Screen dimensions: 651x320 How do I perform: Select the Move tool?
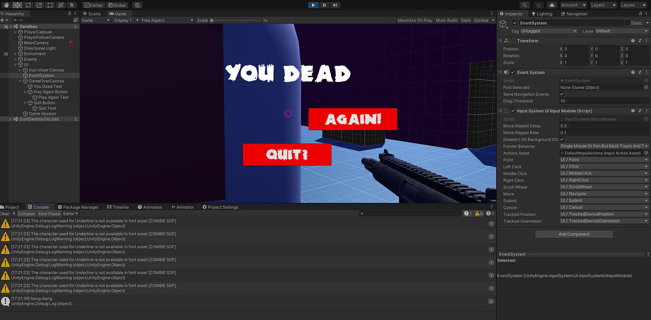17,5
